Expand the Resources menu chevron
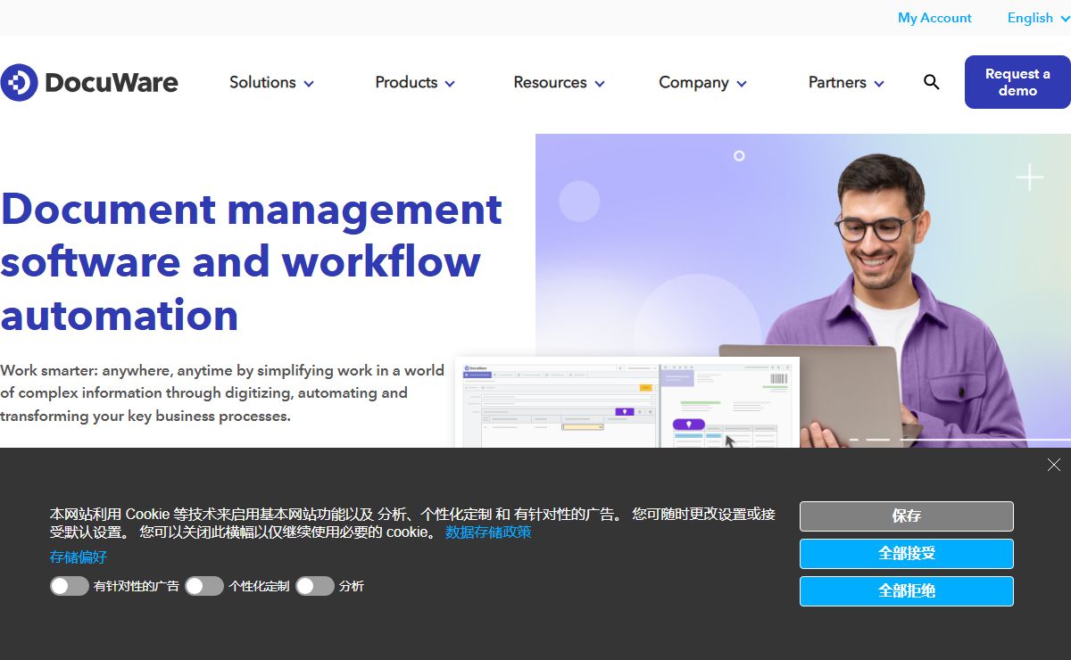Screen dimensions: 1071x660 [x=599, y=84]
